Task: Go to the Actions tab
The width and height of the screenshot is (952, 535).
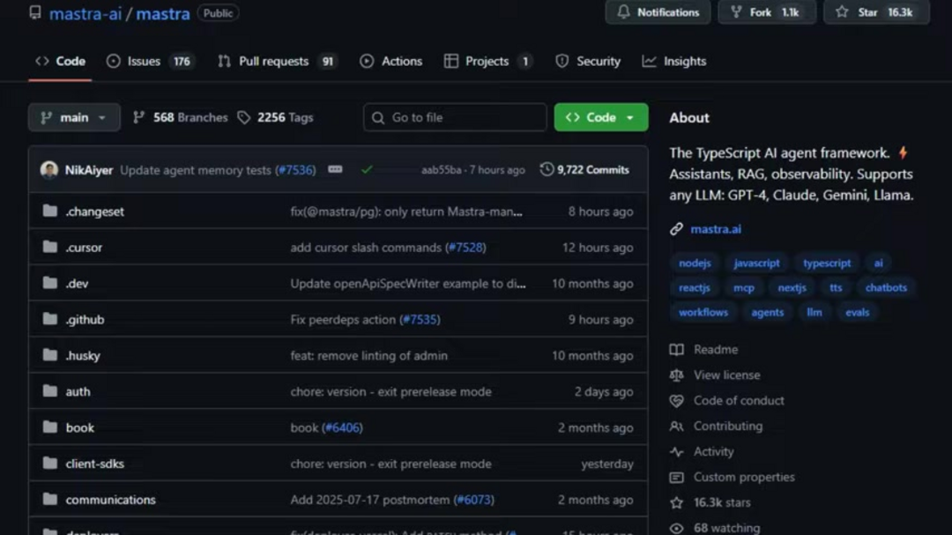Action: (391, 61)
